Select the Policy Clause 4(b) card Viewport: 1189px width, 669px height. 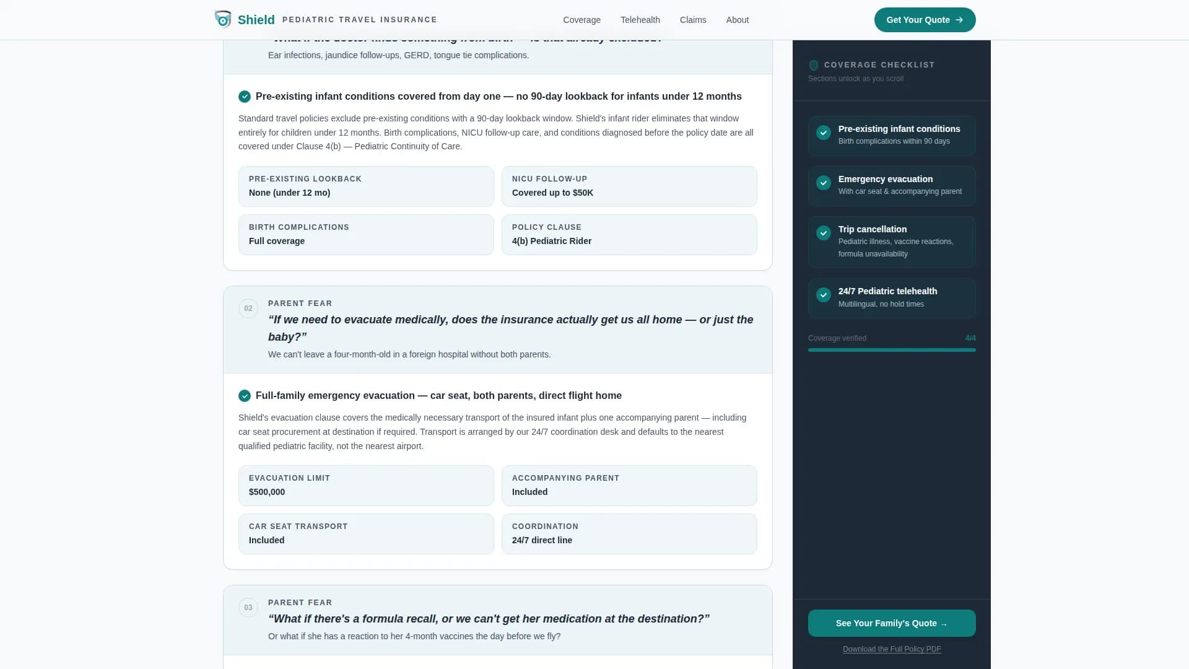[629, 235]
